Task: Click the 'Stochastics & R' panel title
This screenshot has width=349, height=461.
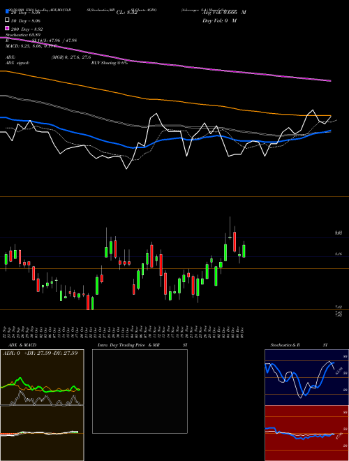Action: coord(285,345)
